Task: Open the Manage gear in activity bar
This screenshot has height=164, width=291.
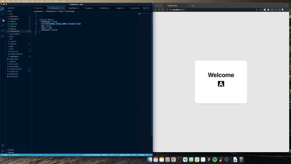Action: [3, 151]
